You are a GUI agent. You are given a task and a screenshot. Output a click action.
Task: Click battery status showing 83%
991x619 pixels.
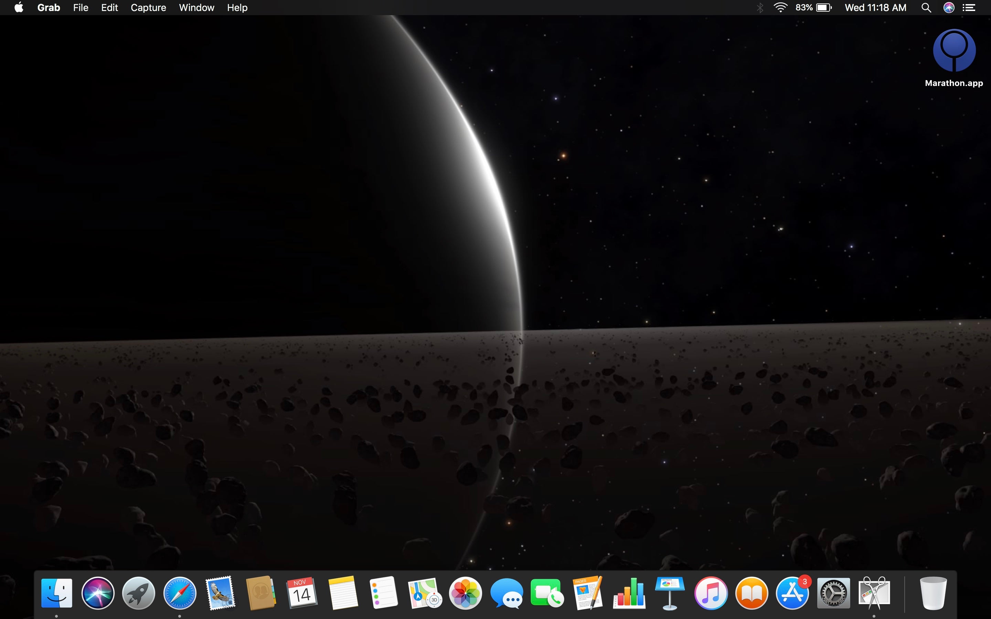tap(814, 7)
